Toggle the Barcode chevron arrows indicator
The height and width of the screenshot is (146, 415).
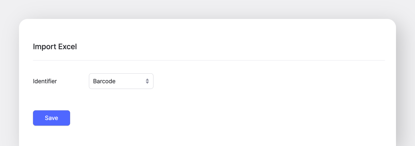tap(147, 81)
